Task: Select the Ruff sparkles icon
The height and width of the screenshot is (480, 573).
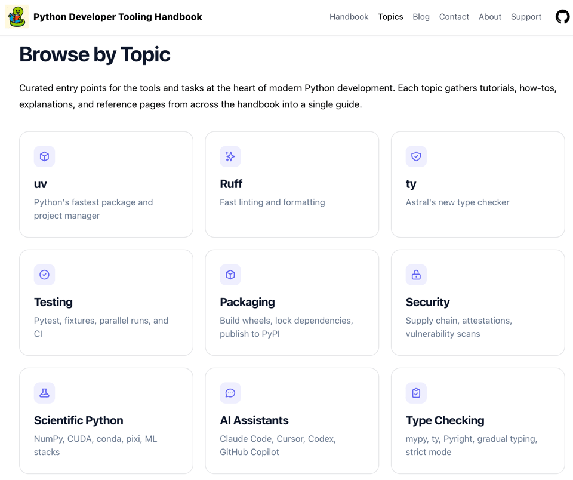Action: point(230,156)
